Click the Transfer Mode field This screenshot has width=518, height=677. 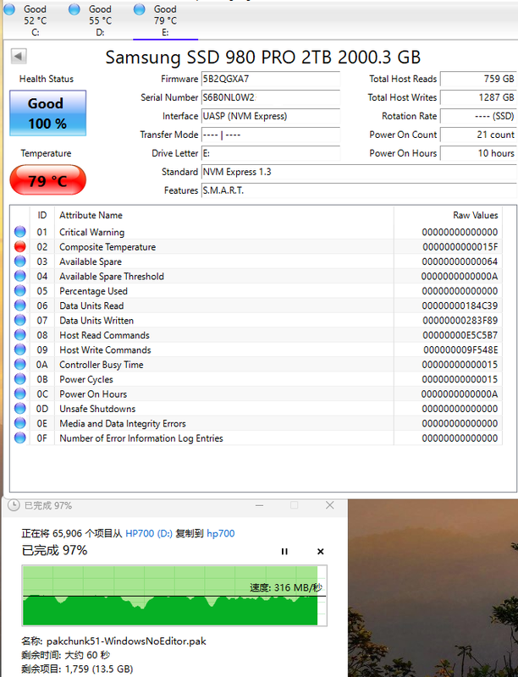[271, 135]
